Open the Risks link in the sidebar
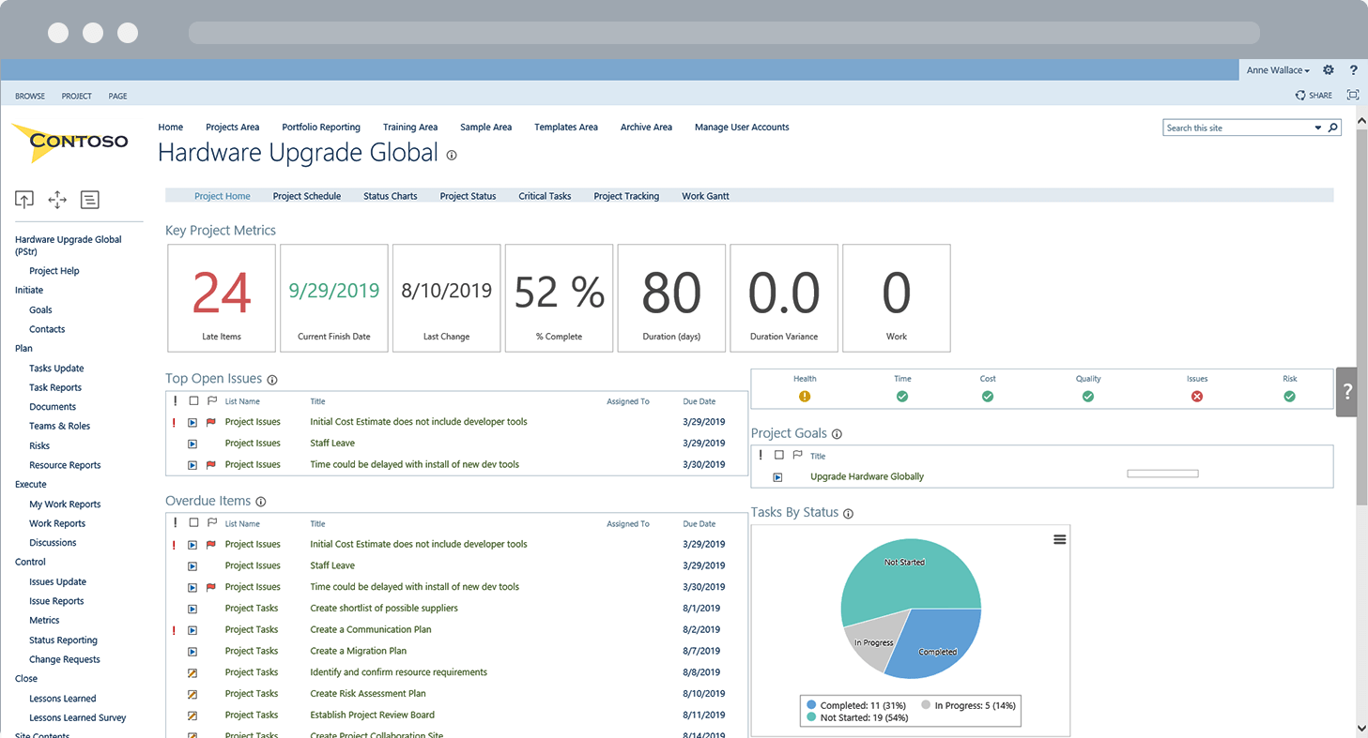 38,445
